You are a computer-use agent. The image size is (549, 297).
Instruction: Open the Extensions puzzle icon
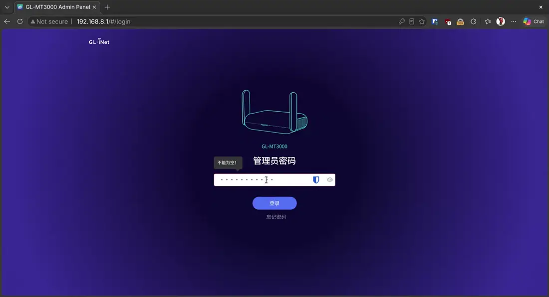pos(473,21)
